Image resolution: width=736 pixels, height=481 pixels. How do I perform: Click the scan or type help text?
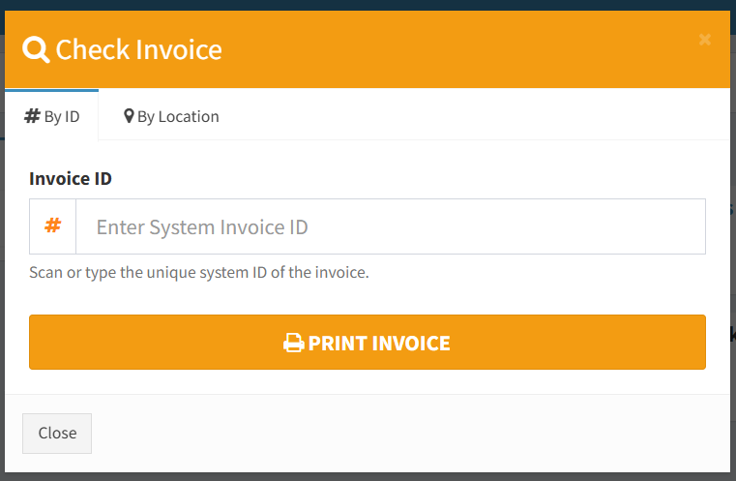[x=199, y=273]
